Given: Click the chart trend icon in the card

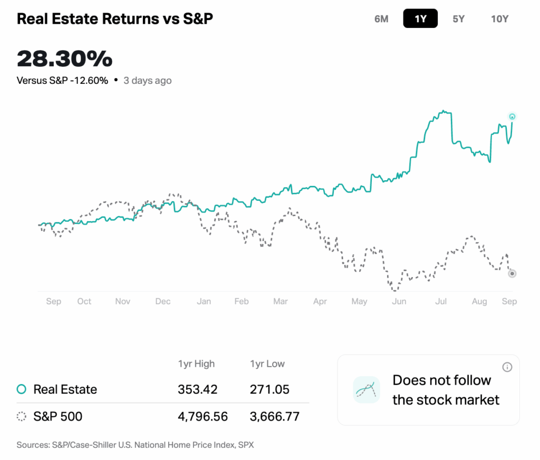Looking at the screenshot, I should pos(367,390).
